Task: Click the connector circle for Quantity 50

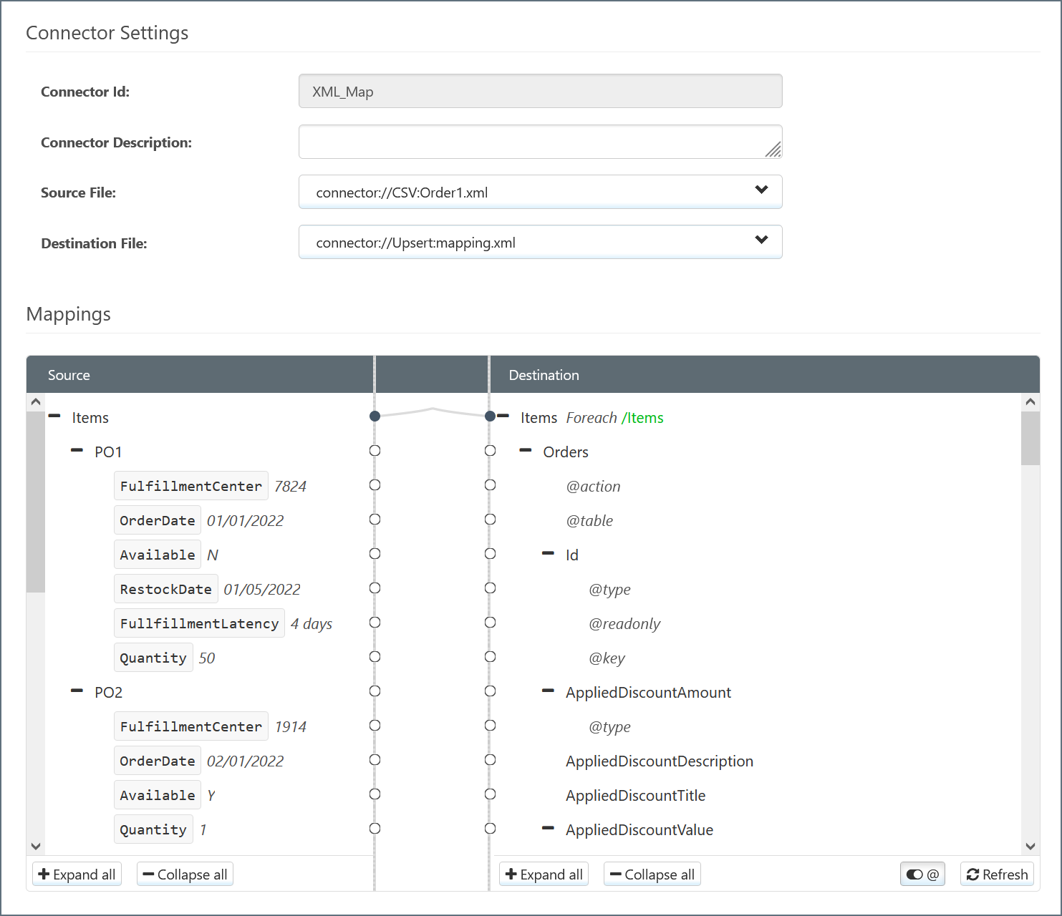Action: click(x=375, y=657)
